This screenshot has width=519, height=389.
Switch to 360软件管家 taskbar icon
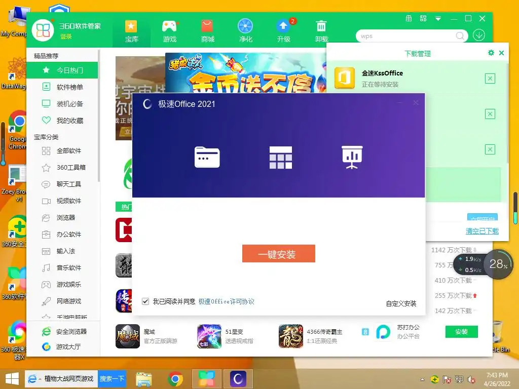coord(206,379)
